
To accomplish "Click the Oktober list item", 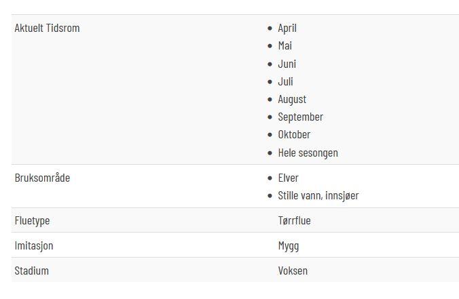I will click(x=294, y=135).
